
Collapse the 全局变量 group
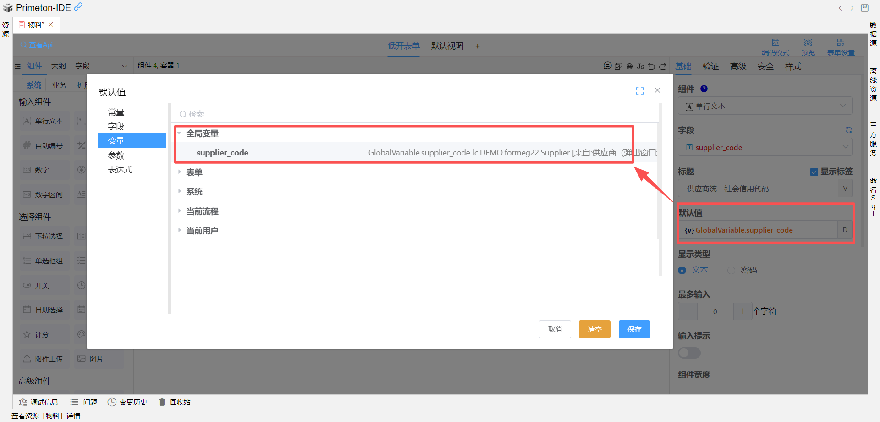click(180, 133)
